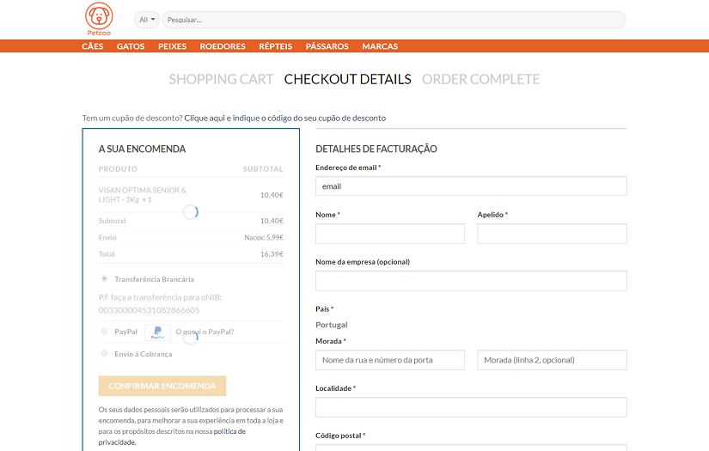709x451 pixels.
Task: Select Transferência Bancária payment option
Action: point(104,279)
